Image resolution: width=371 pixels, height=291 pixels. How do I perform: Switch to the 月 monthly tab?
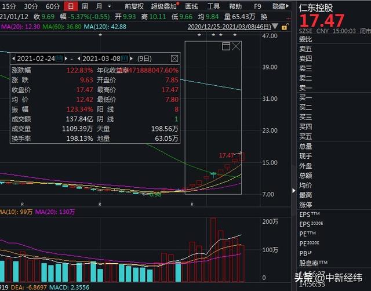click(x=99, y=6)
